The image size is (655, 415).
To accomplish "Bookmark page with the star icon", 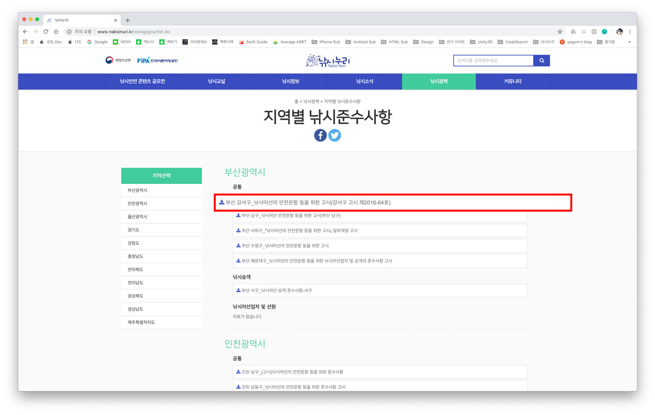I will point(560,32).
